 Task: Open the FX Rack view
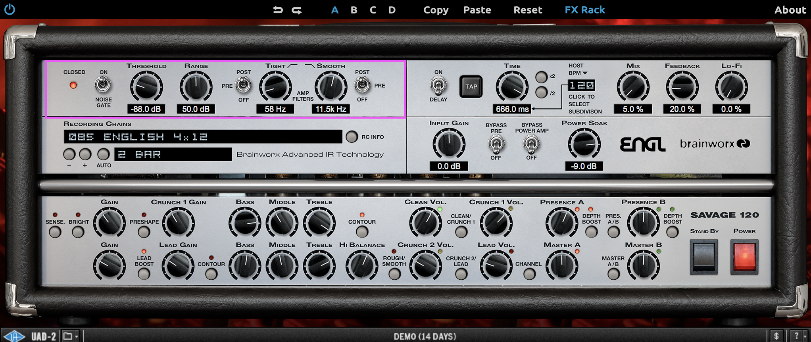point(585,10)
